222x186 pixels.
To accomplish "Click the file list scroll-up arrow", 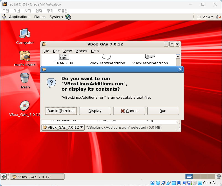I will tap(178, 57).
